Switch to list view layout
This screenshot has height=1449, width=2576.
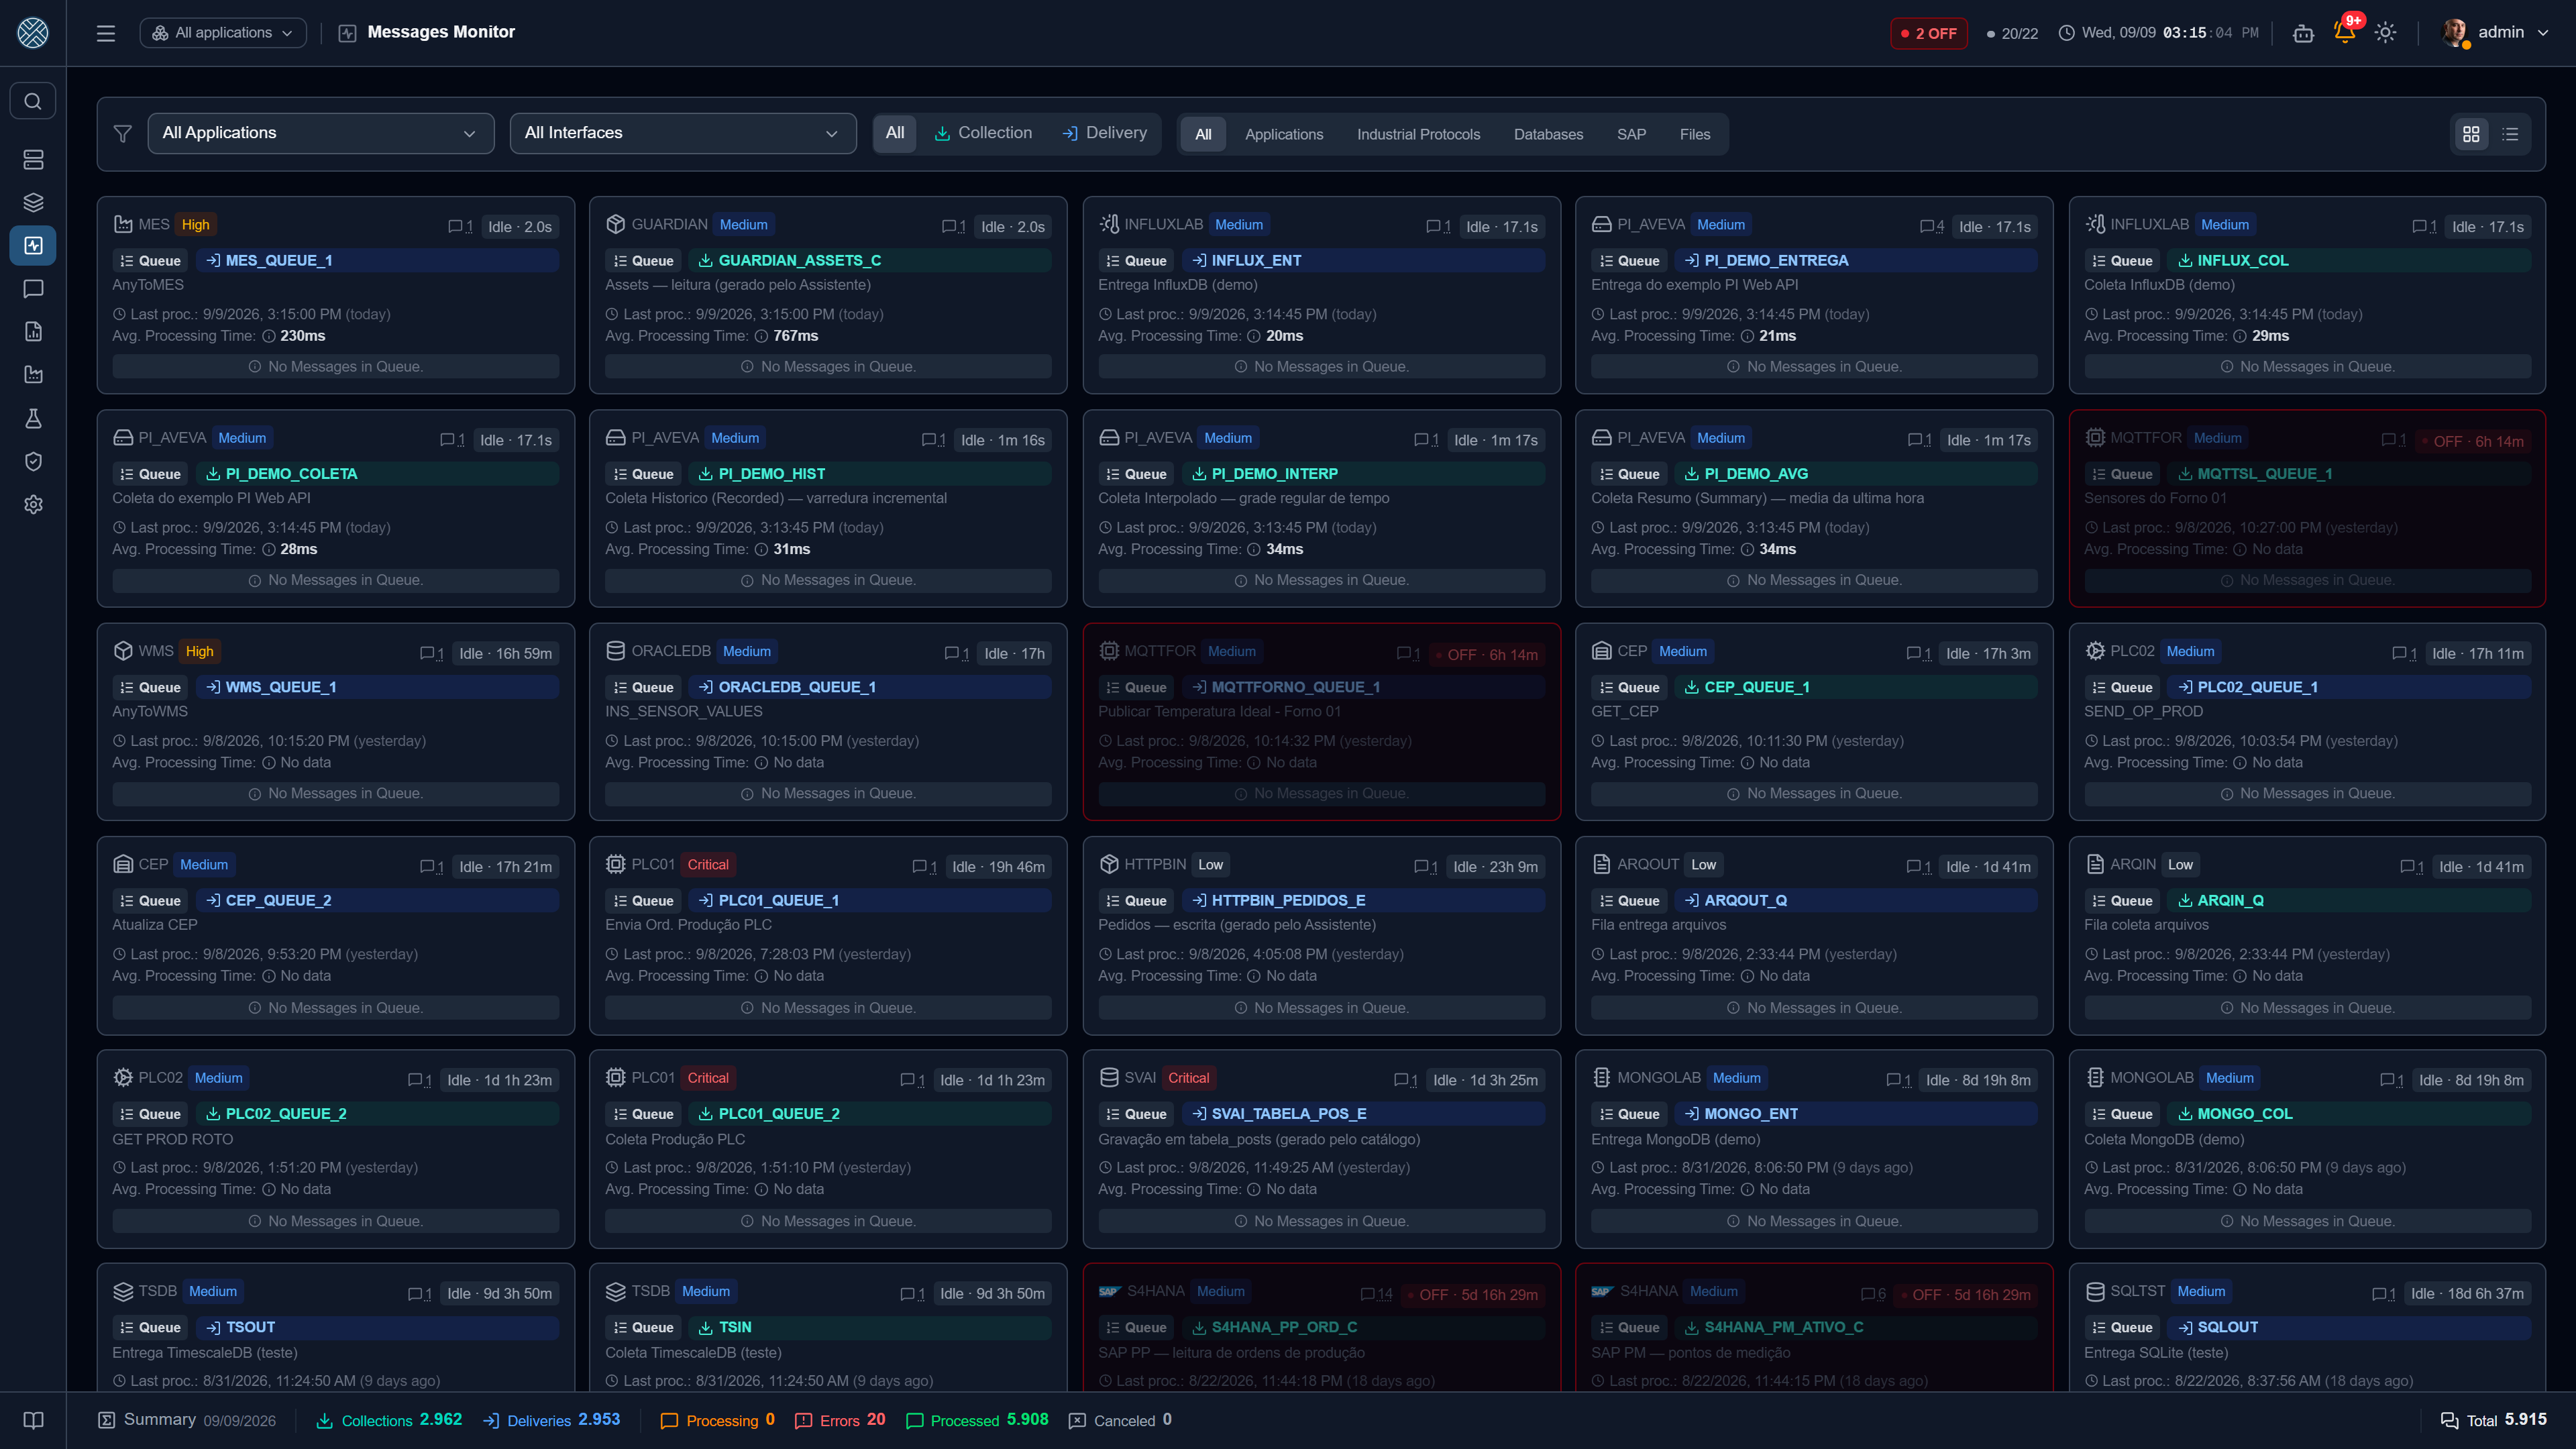[x=2510, y=134]
